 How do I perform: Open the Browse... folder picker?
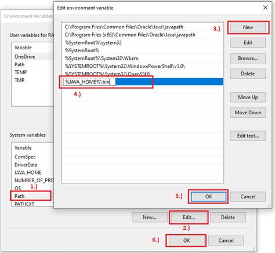tap(248, 58)
